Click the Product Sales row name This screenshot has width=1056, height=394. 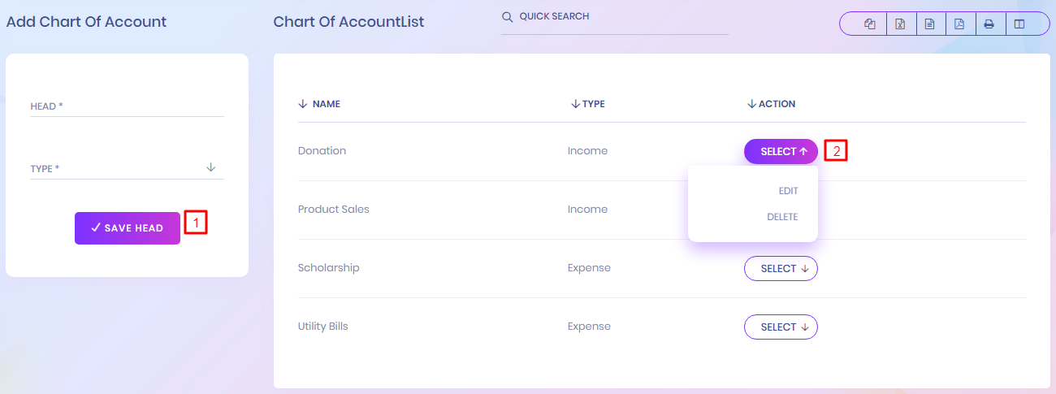click(x=334, y=210)
